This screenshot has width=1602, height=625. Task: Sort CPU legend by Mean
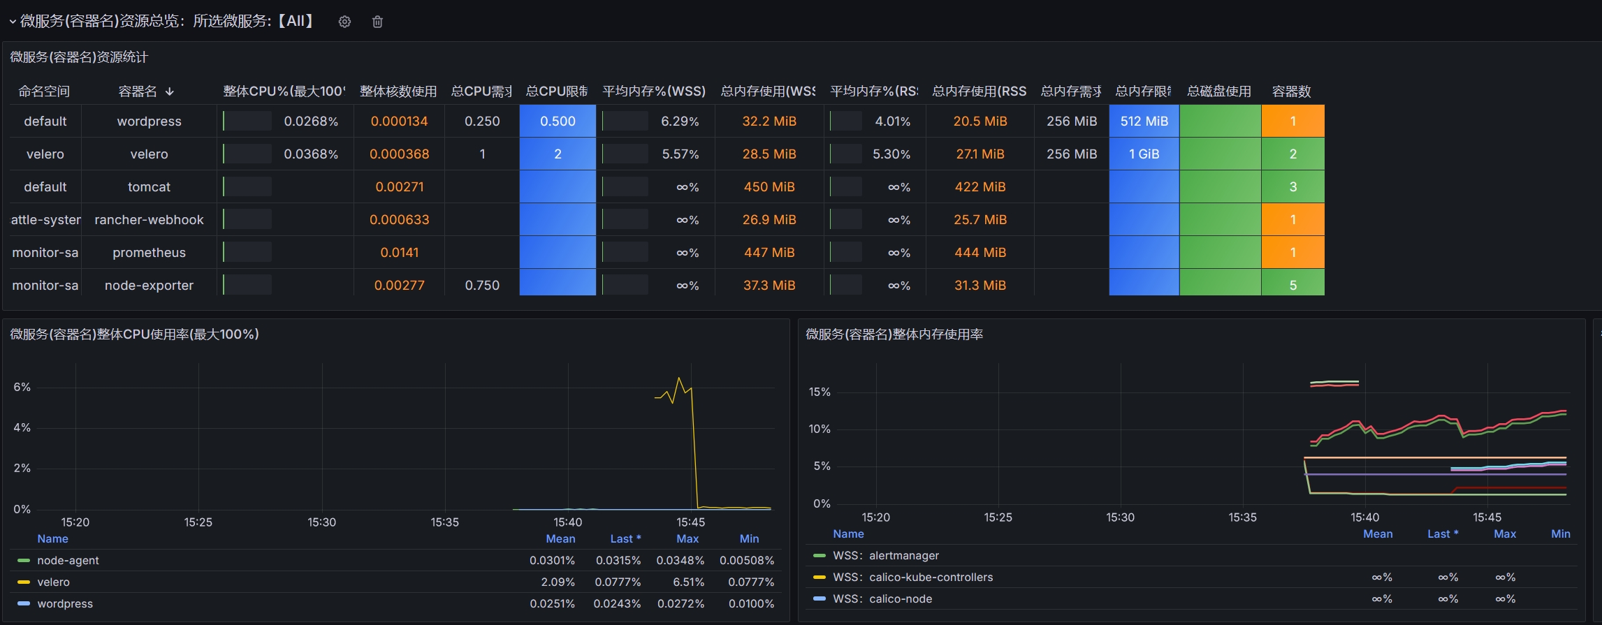pyautogui.click(x=560, y=538)
